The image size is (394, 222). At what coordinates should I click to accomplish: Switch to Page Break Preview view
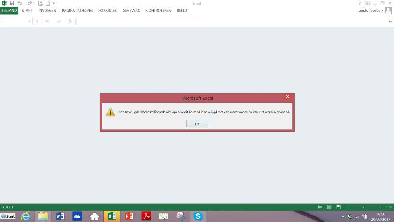coord(339,207)
